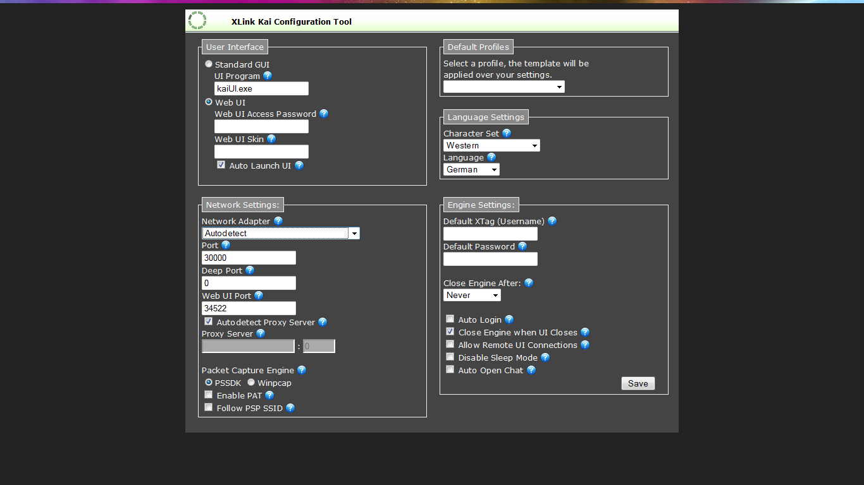The image size is (864, 485).
Task: Select the Standard GUI radio button
Action: click(x=209, y=64)
